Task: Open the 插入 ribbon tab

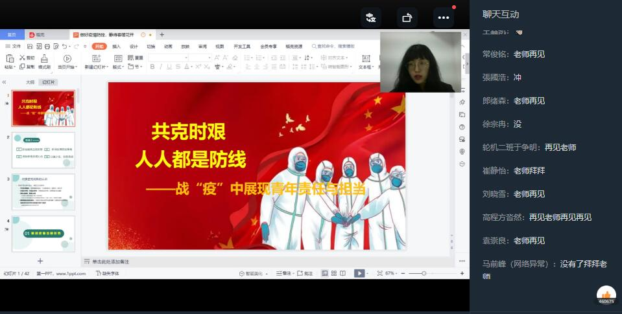Action: (x=116, y=47)
